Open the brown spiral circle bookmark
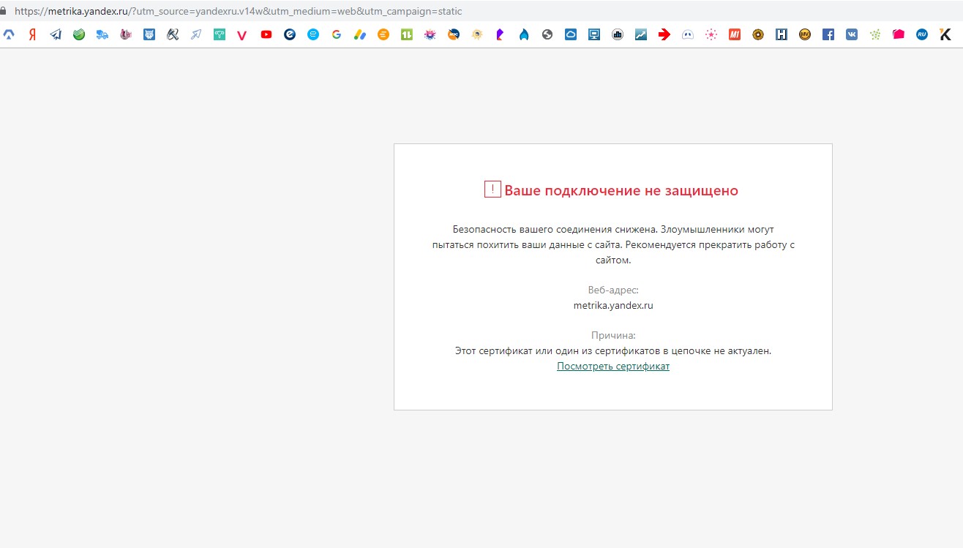This screenshot has height=548, width=963. coord(758,34)
